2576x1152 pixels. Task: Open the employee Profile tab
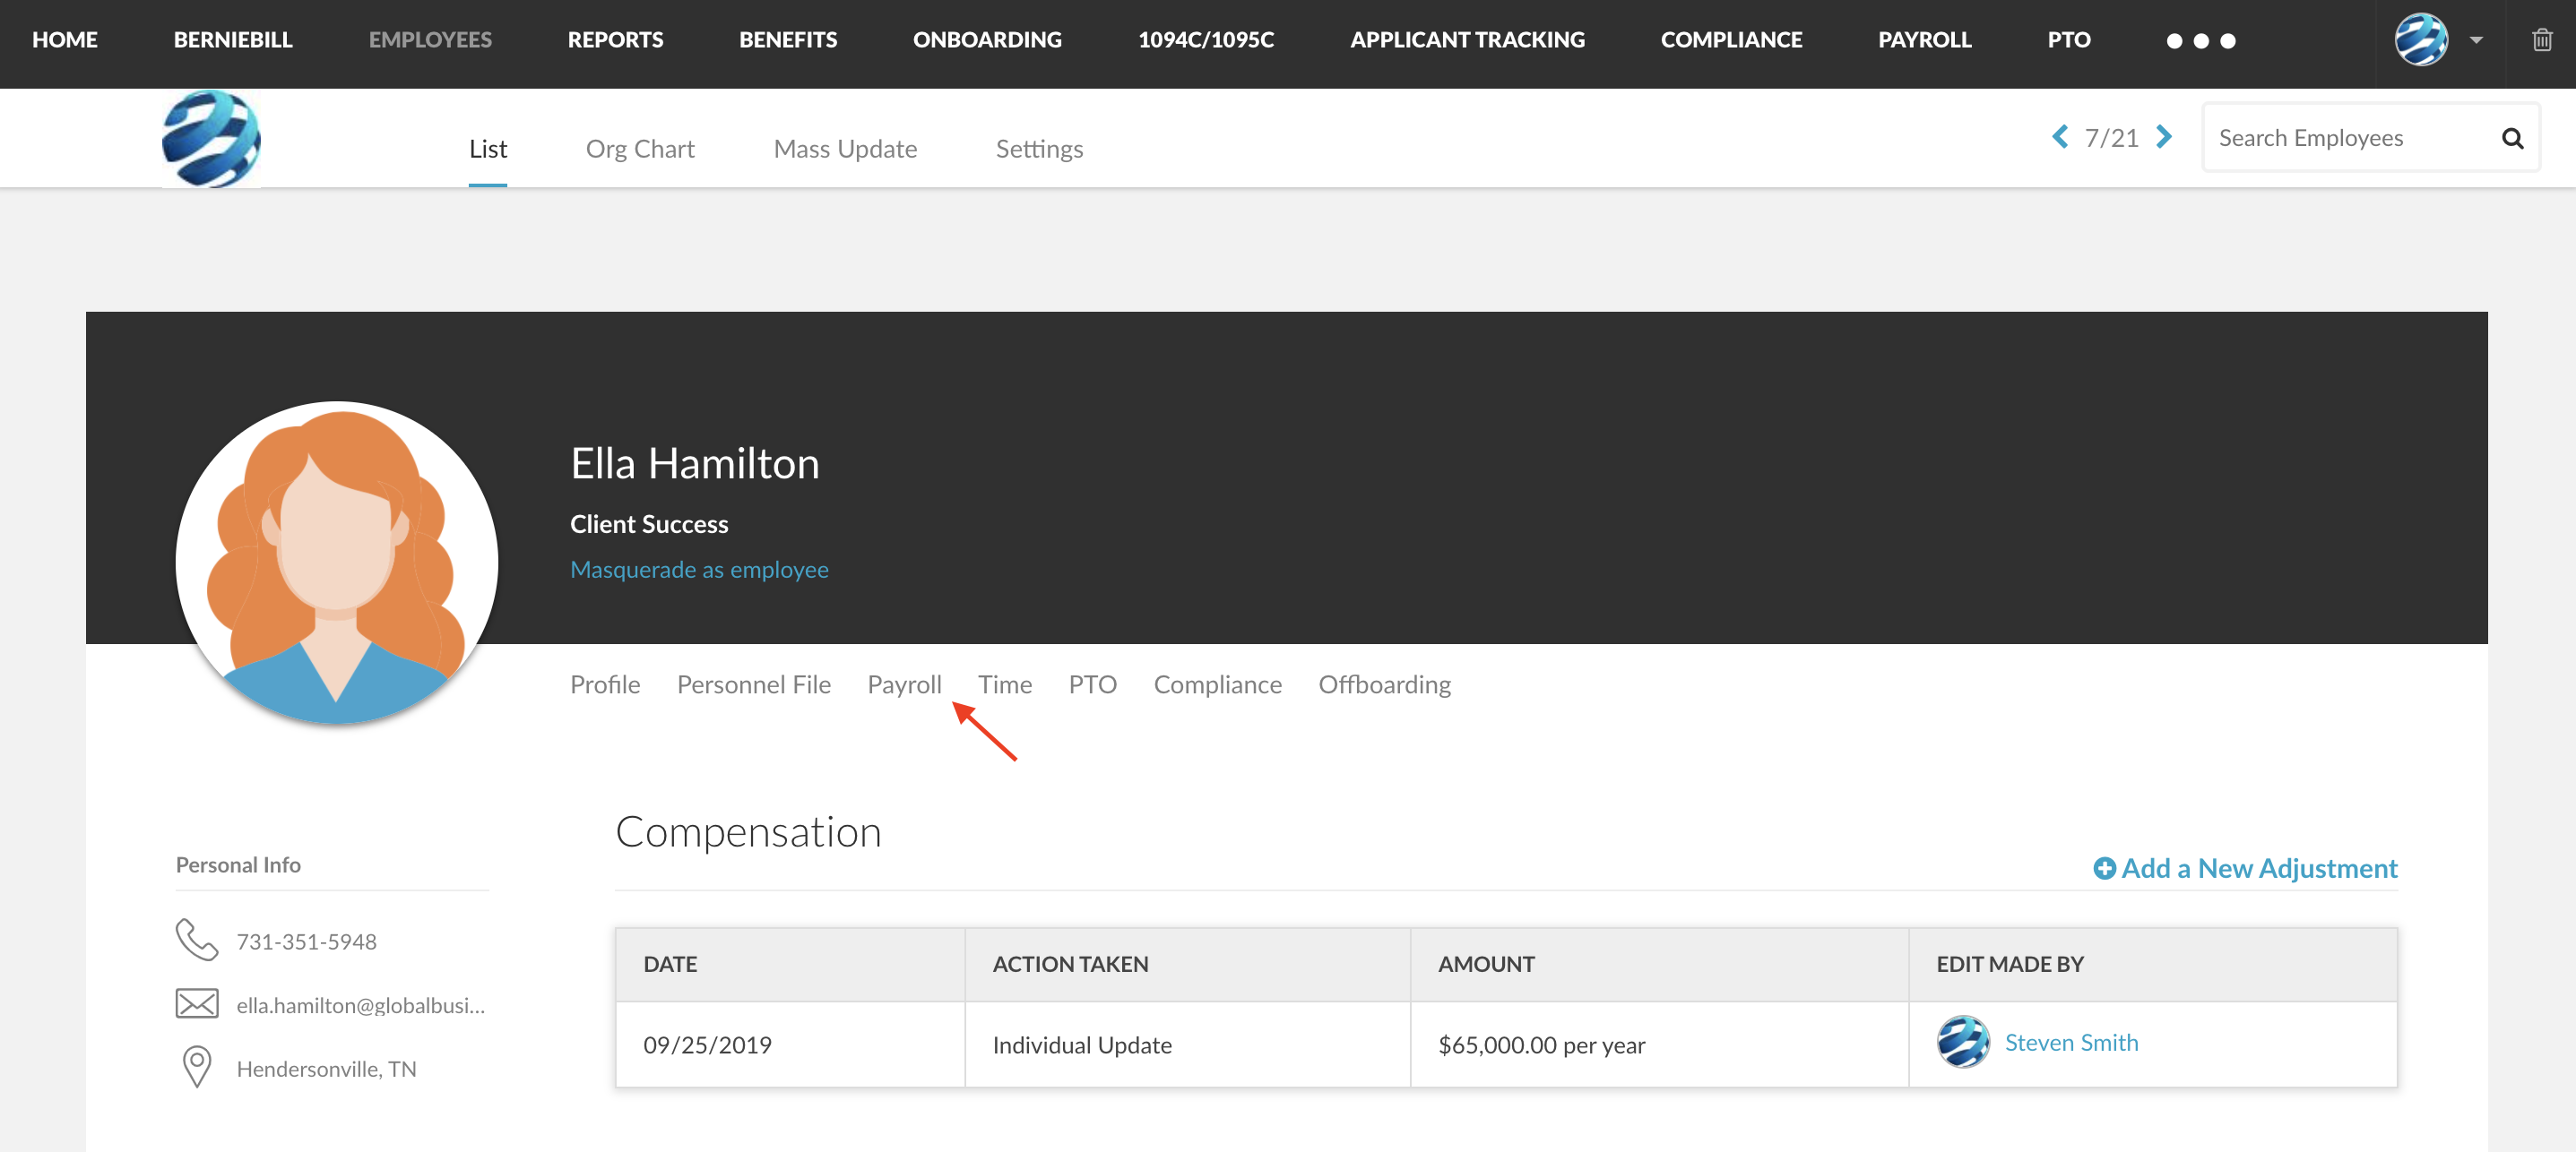[605, 684]
